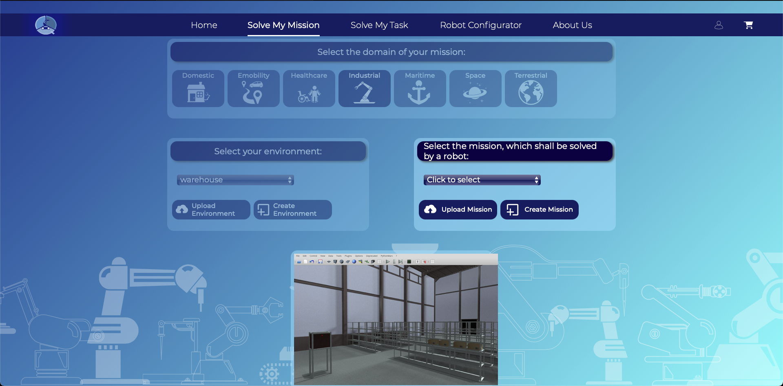This screenshot has height=386, width=783.
Task: Go to the Home page
Action: 204,25
